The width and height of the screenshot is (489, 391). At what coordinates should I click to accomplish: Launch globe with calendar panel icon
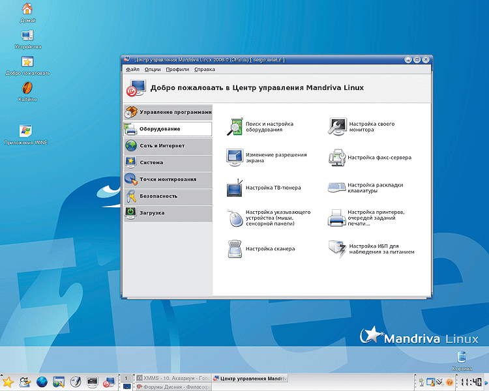click(x=59, y=382)
